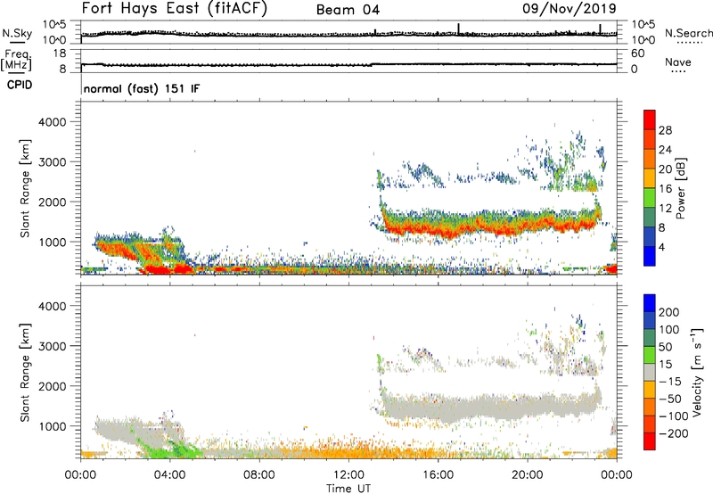713x494 pixels.
Task: Click the "200" velocity colorbar value
Action: (669, 312)
